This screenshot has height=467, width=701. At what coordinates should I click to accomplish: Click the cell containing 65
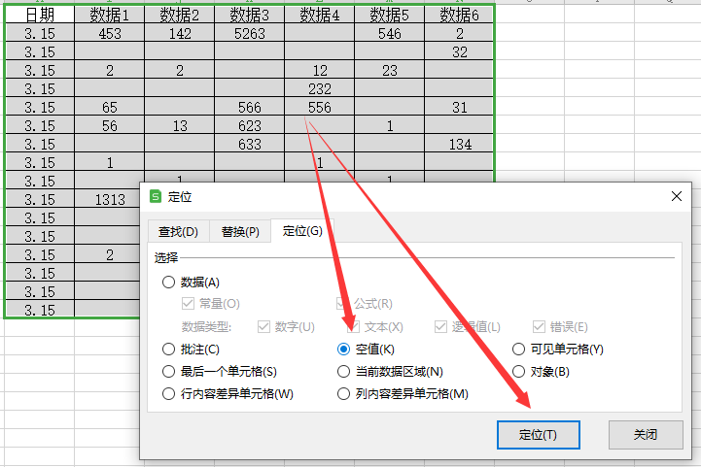pyautogui.click(x=110, y=107)
